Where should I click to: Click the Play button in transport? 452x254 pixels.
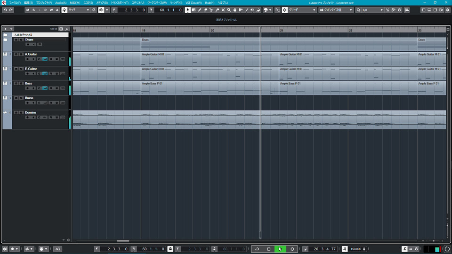point(280,249)
